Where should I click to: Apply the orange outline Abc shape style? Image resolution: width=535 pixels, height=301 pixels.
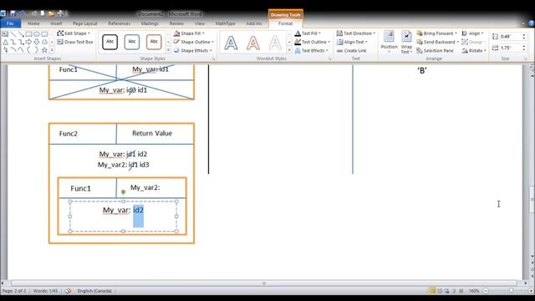(x=154, y=42)
